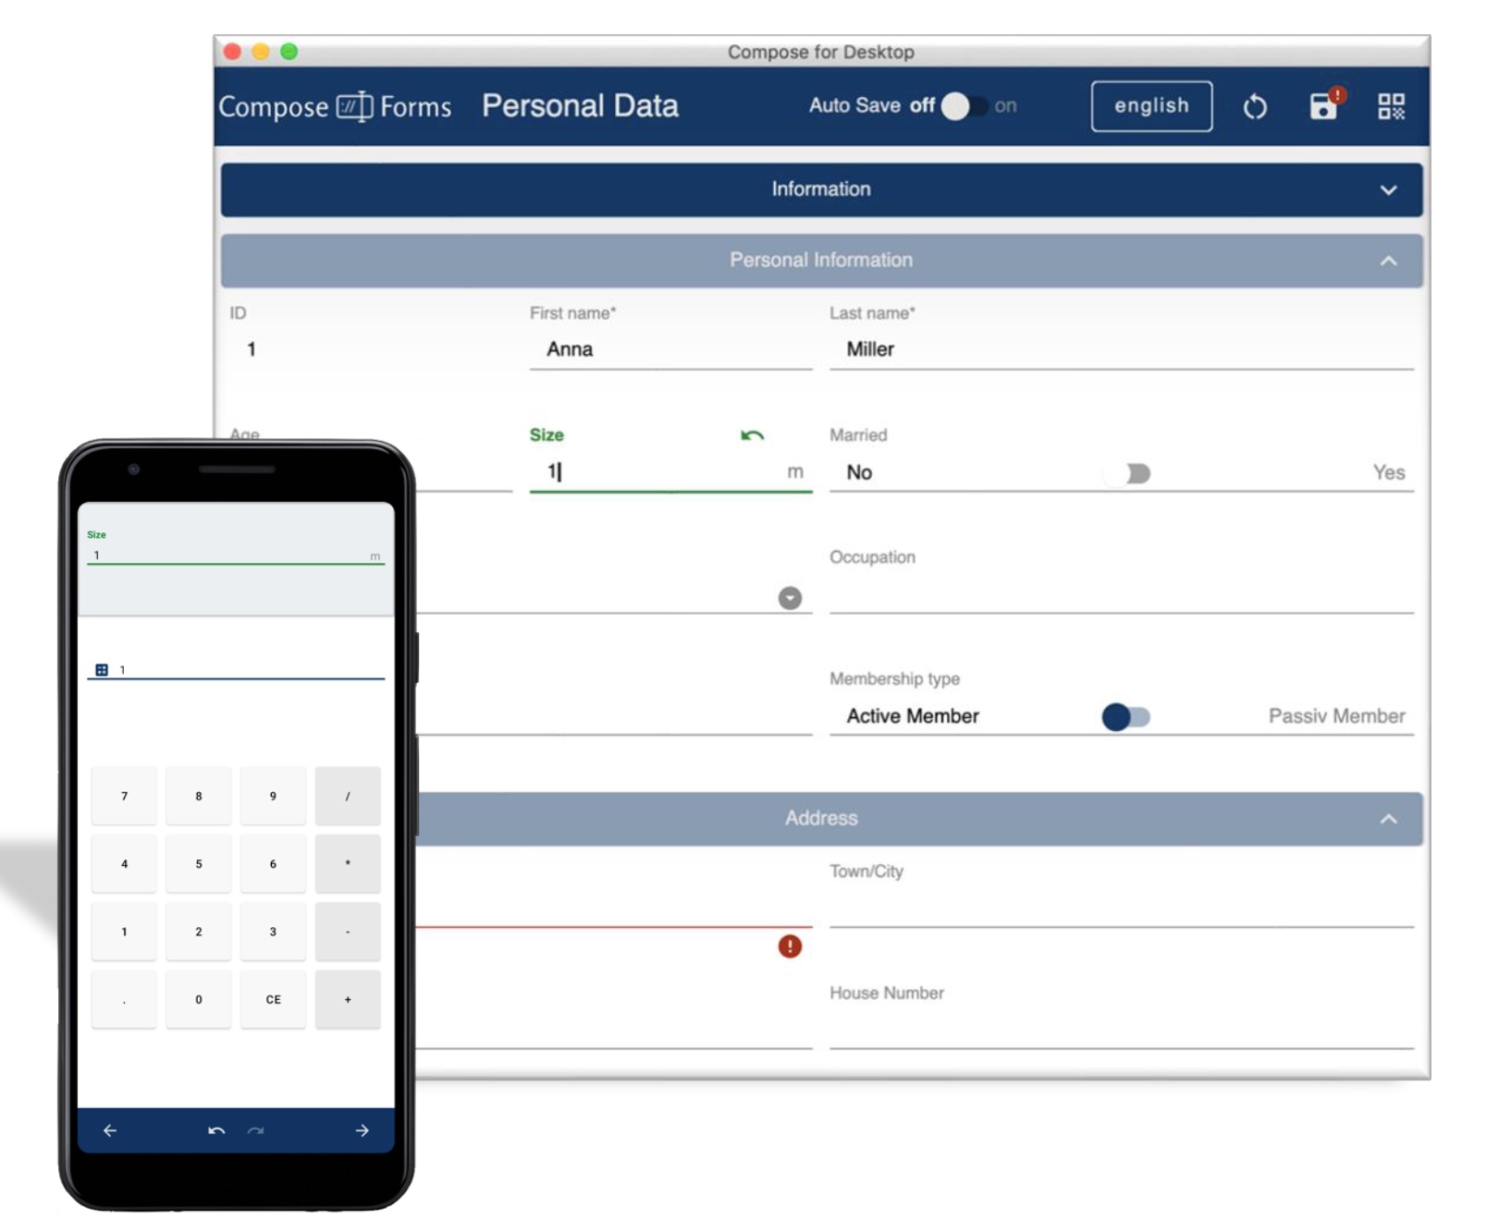Tap the 9 key on phone keypad
This screenshot has width=1487, height=1231.
273,796
